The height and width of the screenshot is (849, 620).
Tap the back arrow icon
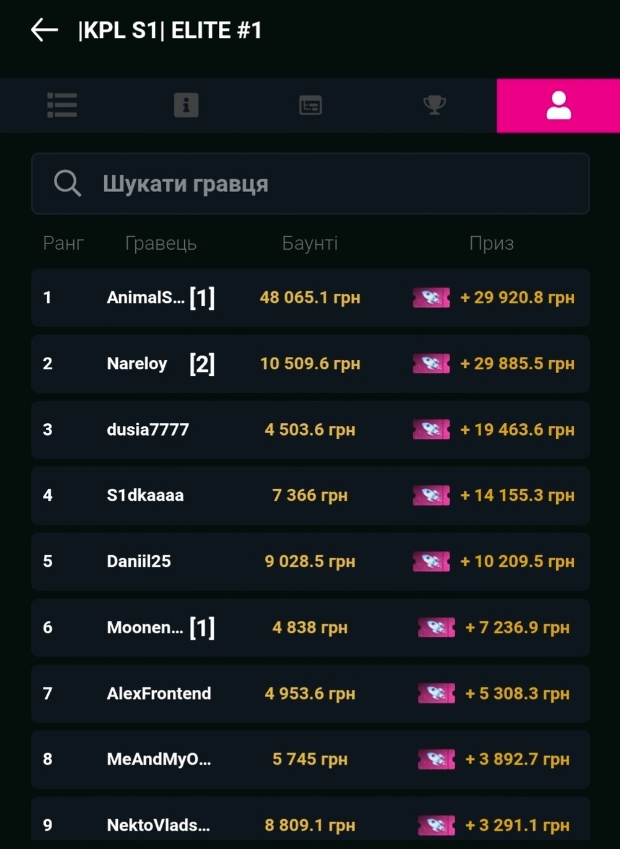pos(45,30)
